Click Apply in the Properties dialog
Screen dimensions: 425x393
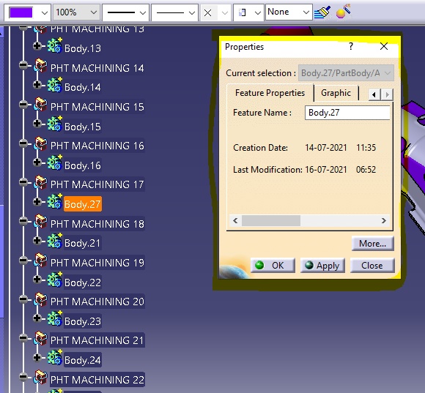point(322,266)
